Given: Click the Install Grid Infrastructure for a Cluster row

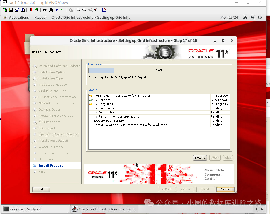Looking at the screenshot, I should point(159,96).
